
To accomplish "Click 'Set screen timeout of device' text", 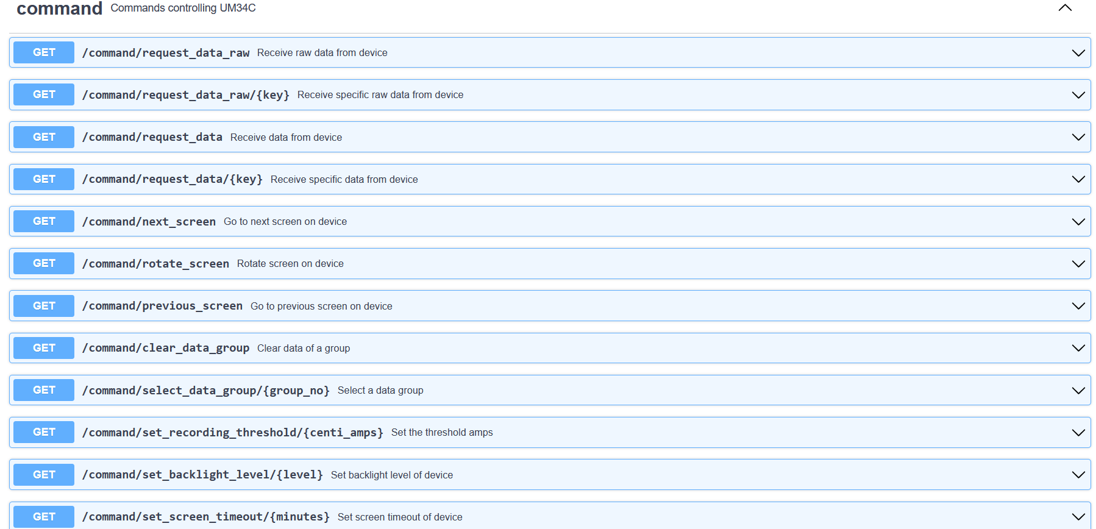I will point(400,517).
